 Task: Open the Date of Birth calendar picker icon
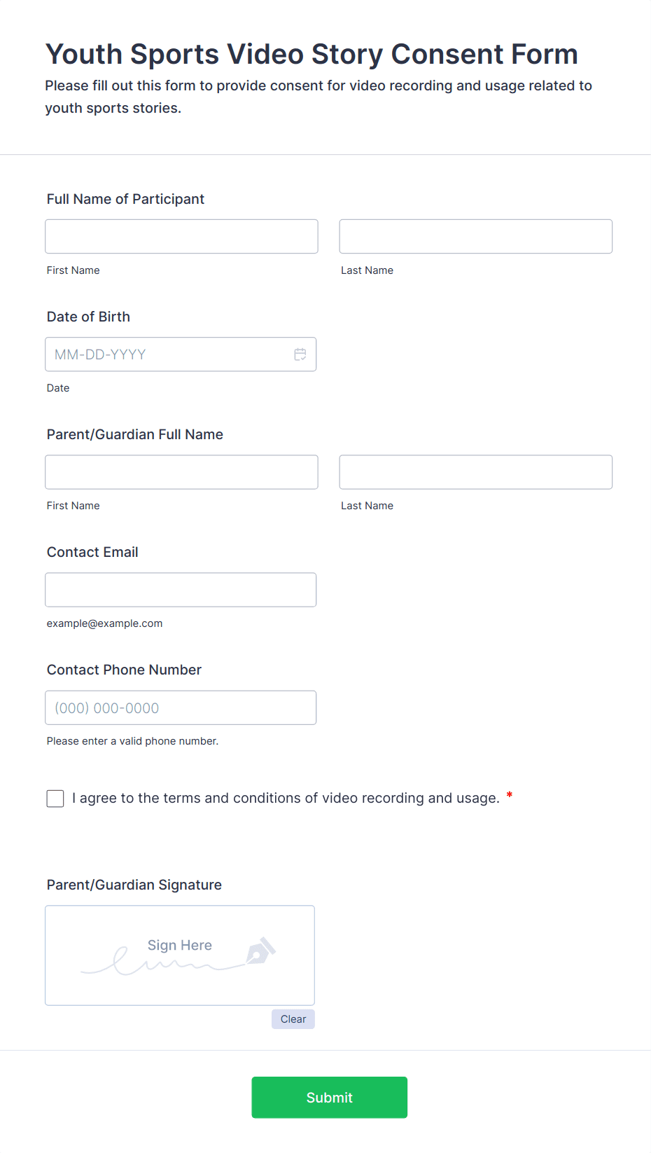pos(300,354)
